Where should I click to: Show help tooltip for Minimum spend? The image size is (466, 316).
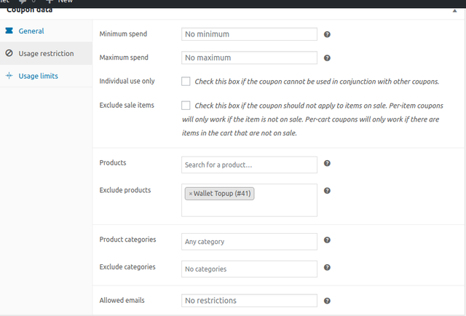pyautogui.click(x=327, y=34)
